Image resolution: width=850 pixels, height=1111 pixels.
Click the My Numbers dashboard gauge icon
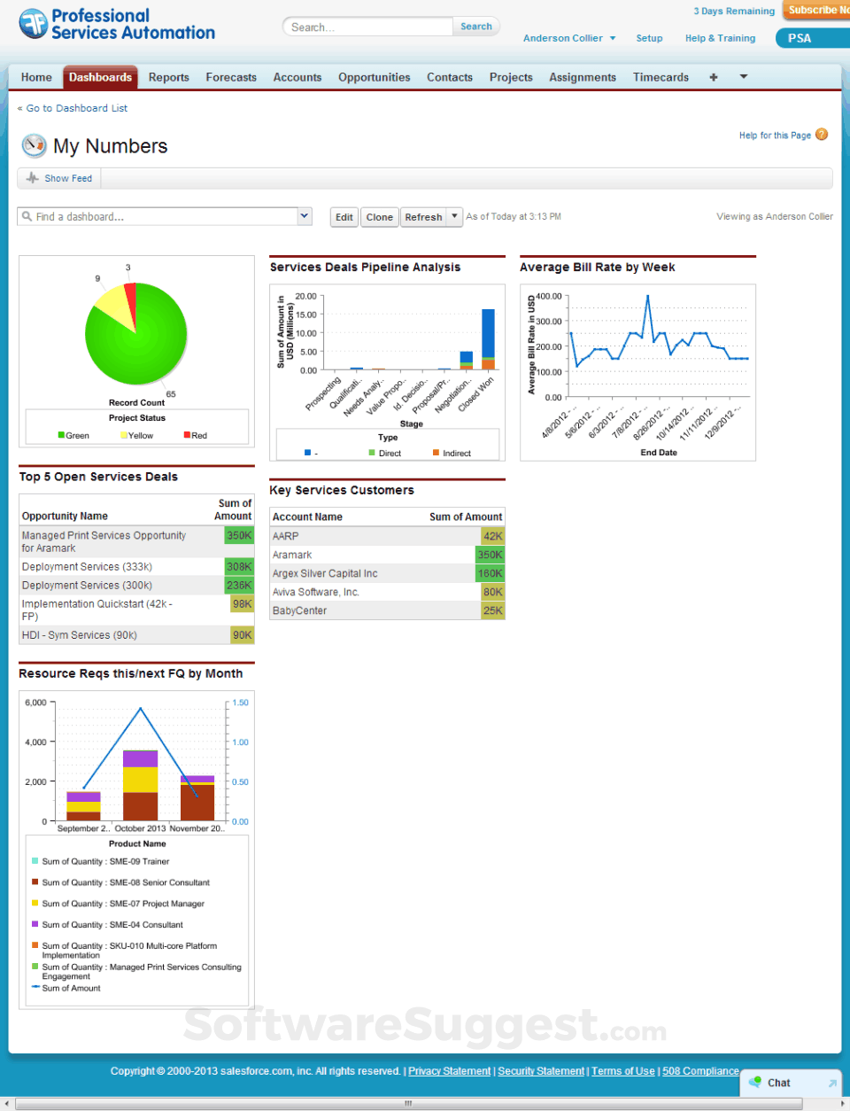[34, 145]
